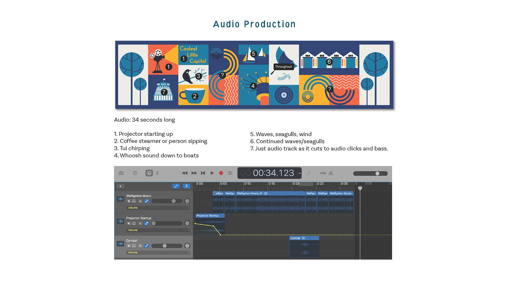The height and width of the screenshot is (286, 508).
Task: Toggle the Metronome icon
Action: 331,173
